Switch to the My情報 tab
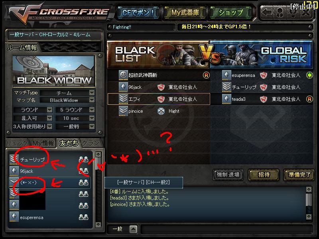Viewport: 319px width, 239px height. [x=43, y=143]
